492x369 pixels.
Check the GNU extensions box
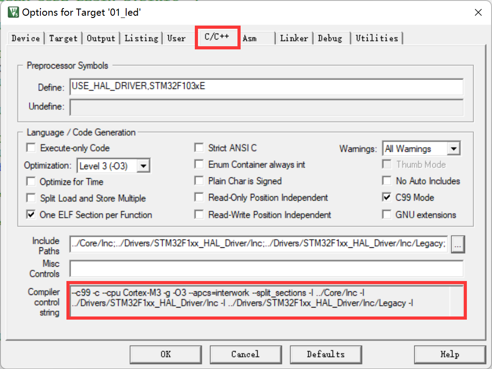(x=387, y=215)
